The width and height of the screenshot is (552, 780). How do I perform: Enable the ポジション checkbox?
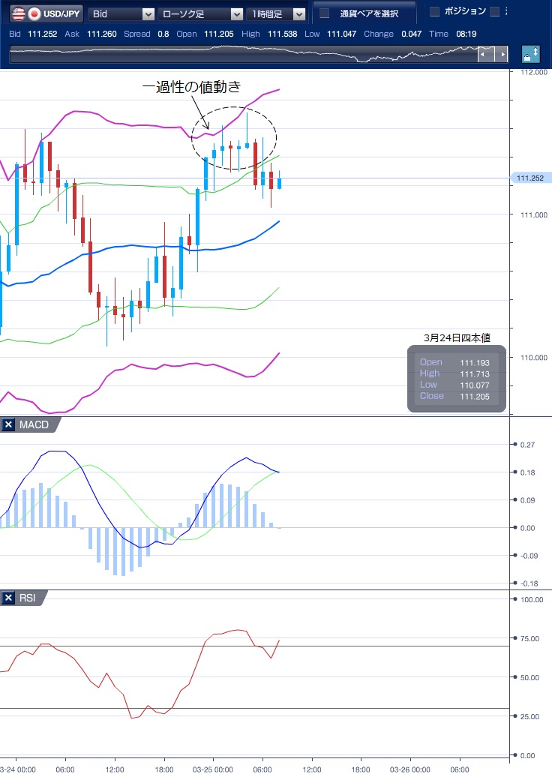434,11
